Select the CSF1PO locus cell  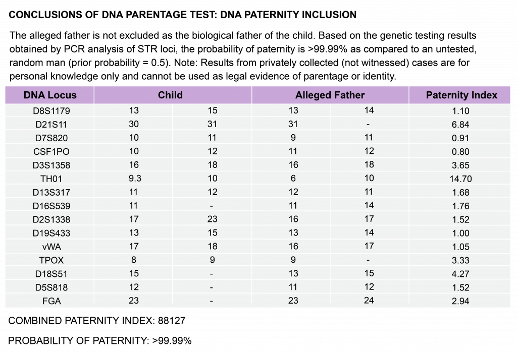click(51, 151)
